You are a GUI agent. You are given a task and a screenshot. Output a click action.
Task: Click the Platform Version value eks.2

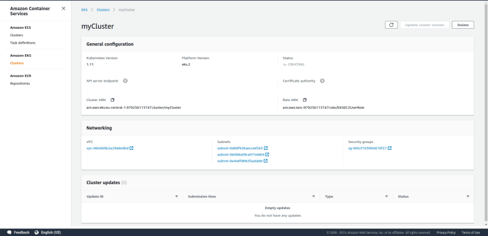pos(186,64)
